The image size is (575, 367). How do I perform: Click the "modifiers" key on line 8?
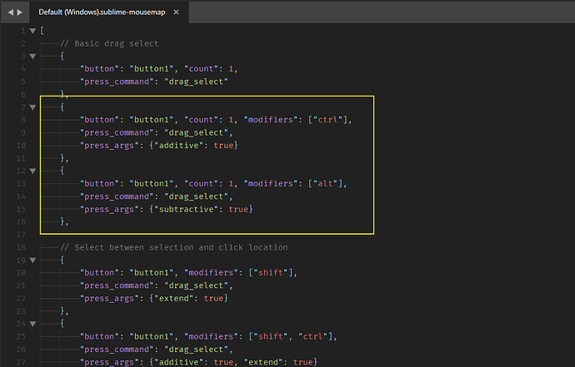coord(270,120)
